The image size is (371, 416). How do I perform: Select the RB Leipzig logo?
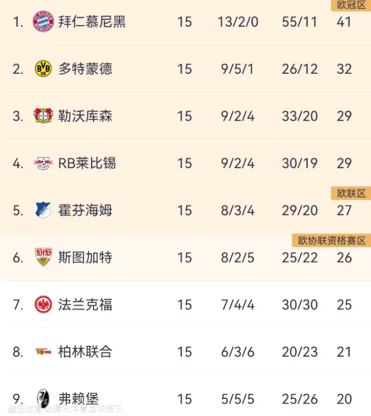point(43,163)
